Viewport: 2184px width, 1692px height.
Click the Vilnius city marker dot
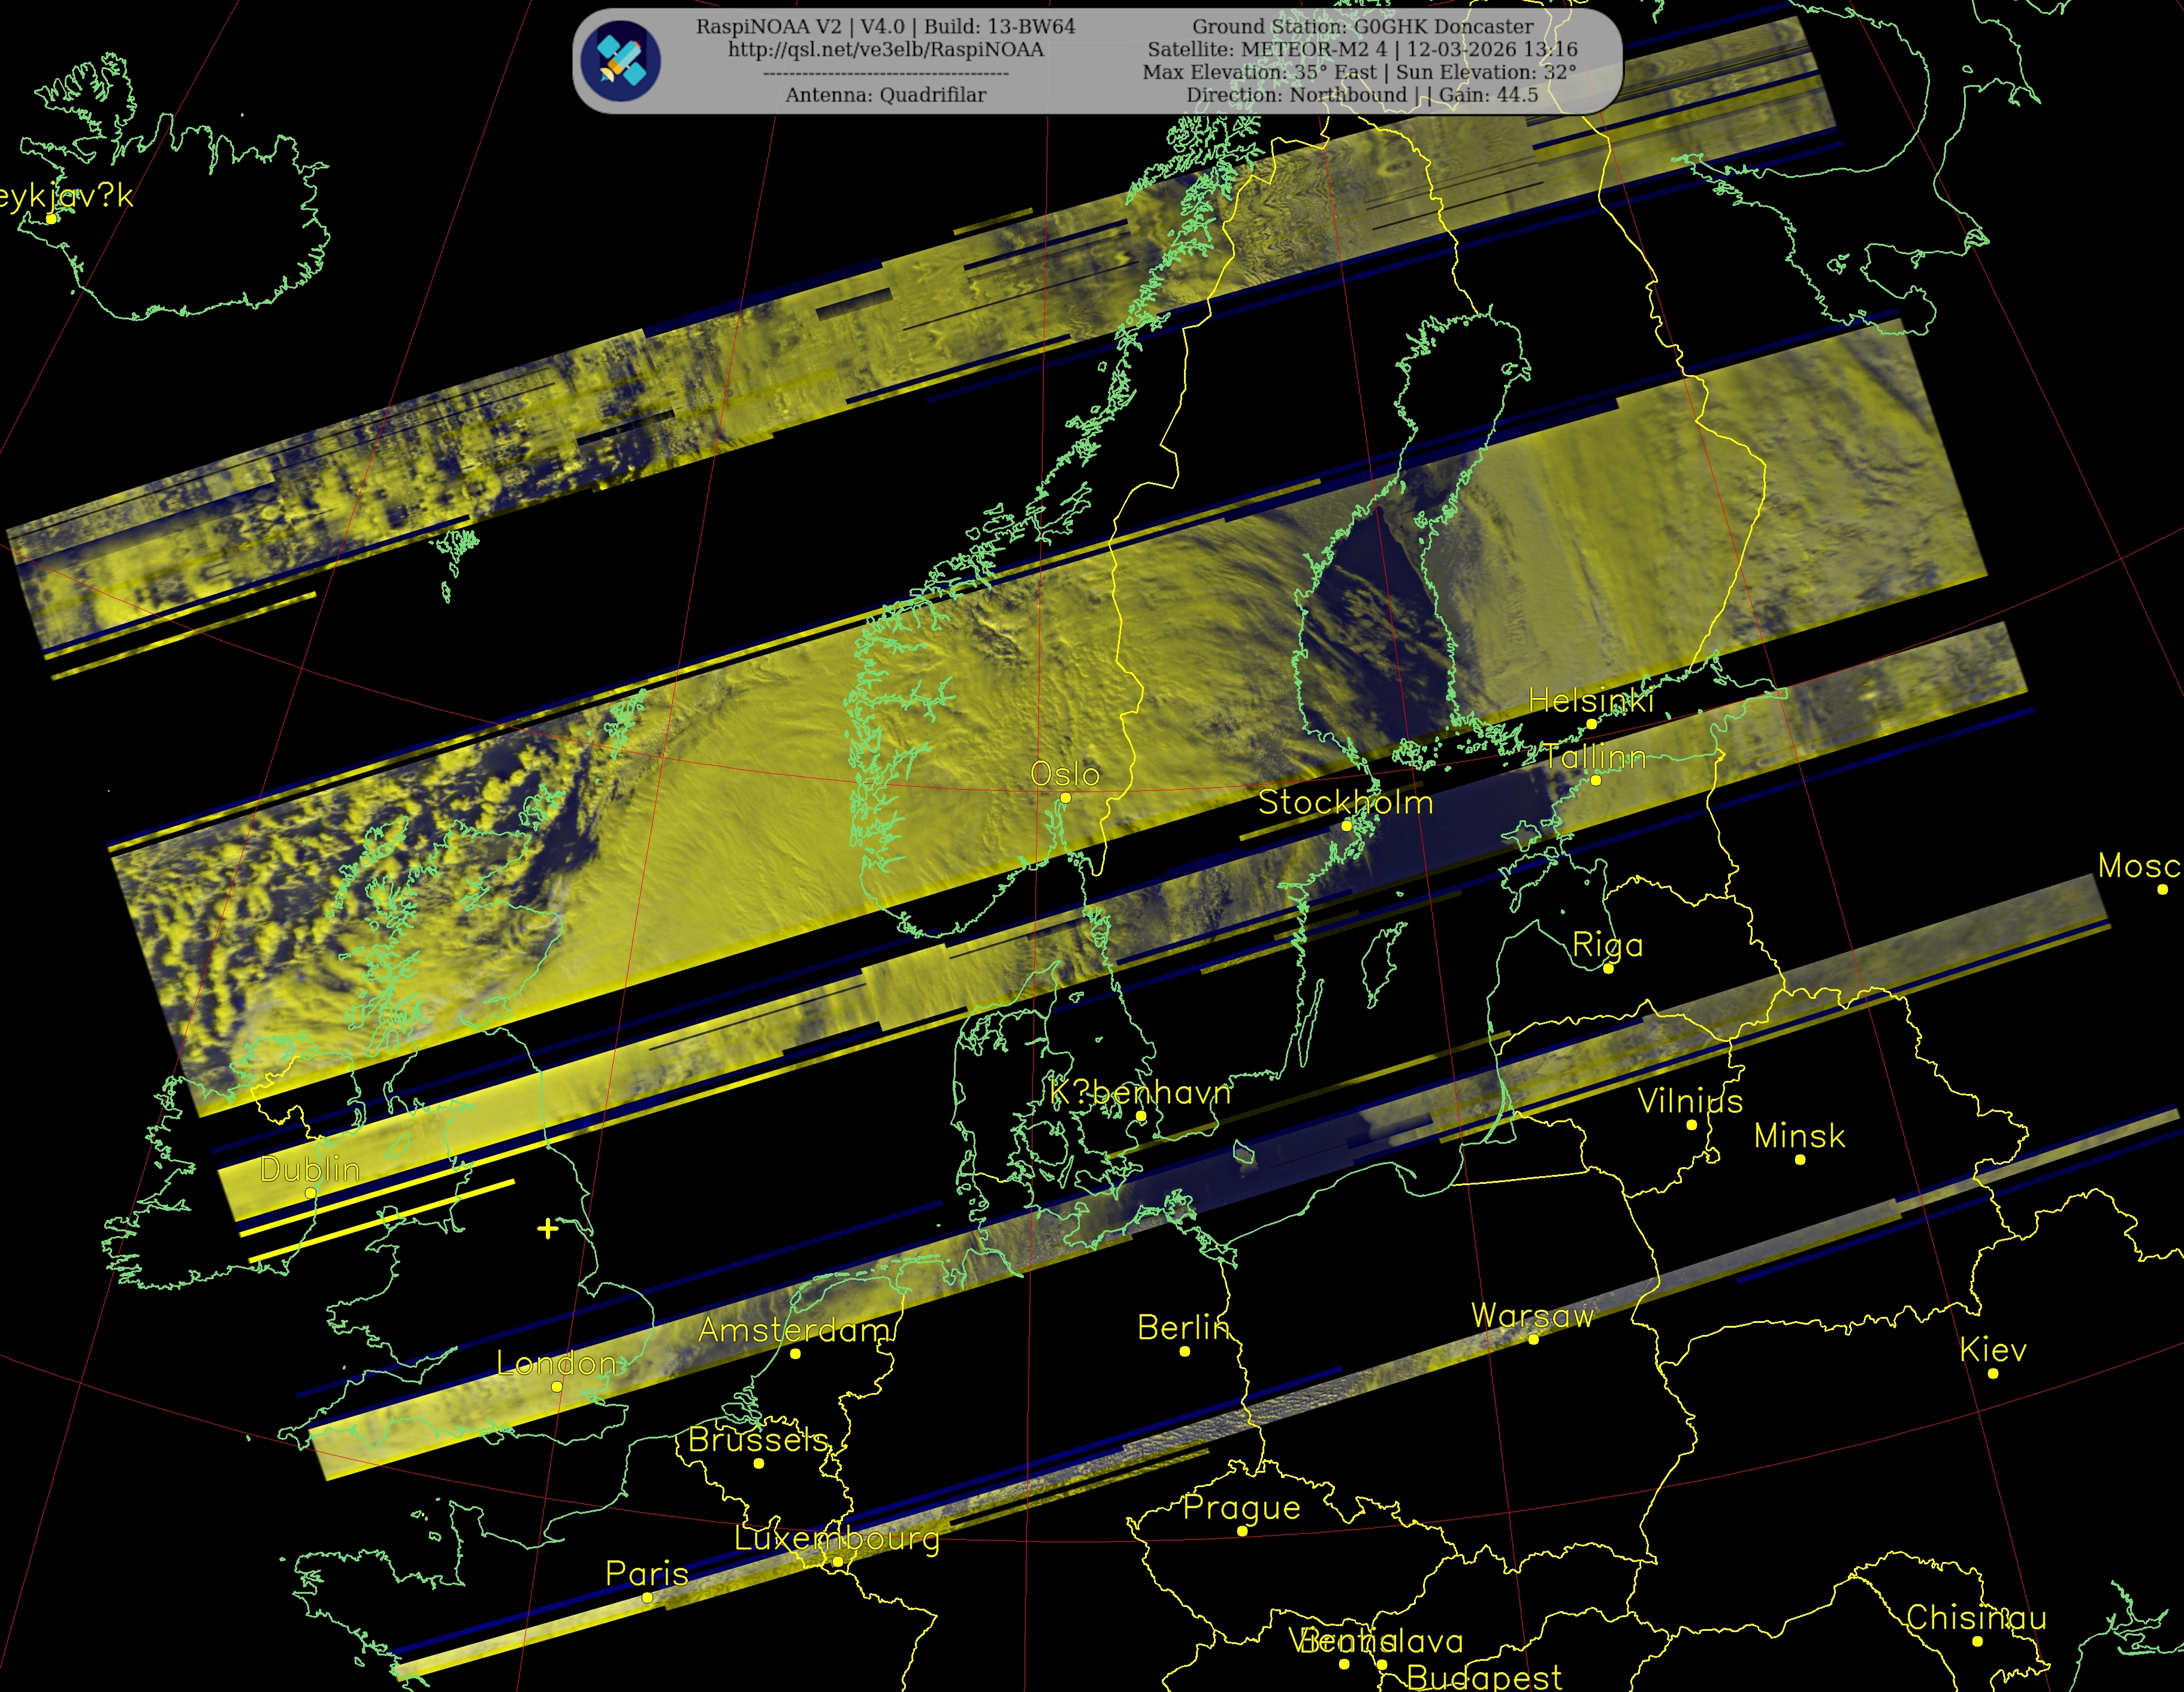tap(1691, 1125)
